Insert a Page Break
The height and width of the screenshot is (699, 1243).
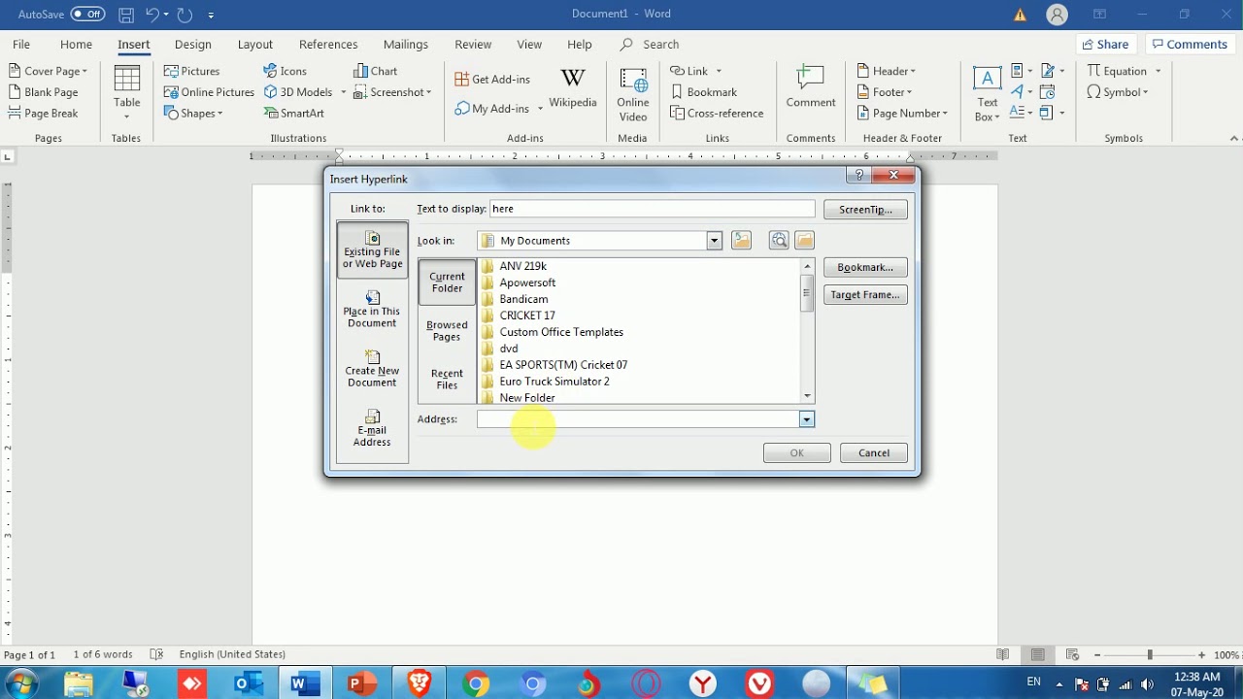[43, 114]
